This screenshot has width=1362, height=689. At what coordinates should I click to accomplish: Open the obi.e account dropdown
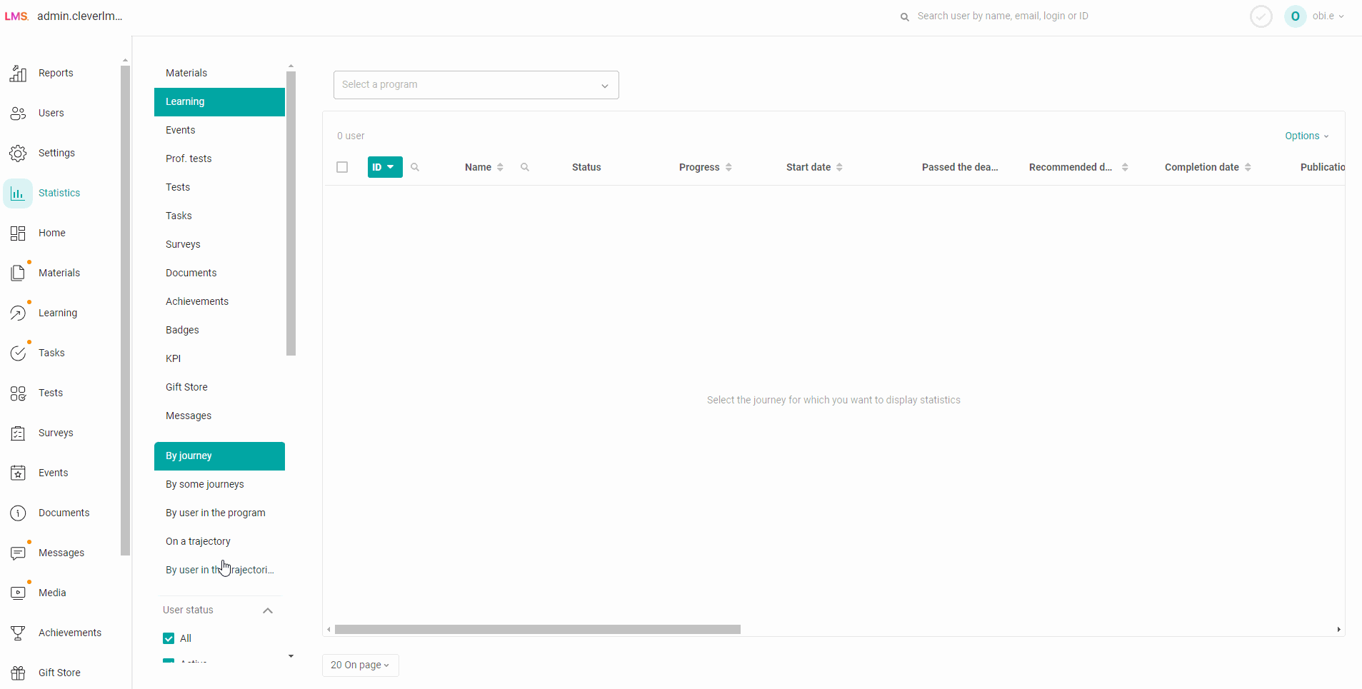[1328, 16]
